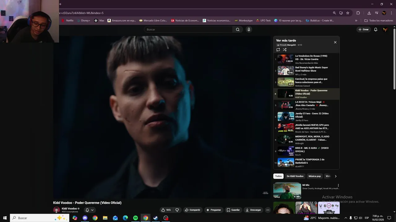Dislike the Kidd Voodoo video

click(177, 210)
